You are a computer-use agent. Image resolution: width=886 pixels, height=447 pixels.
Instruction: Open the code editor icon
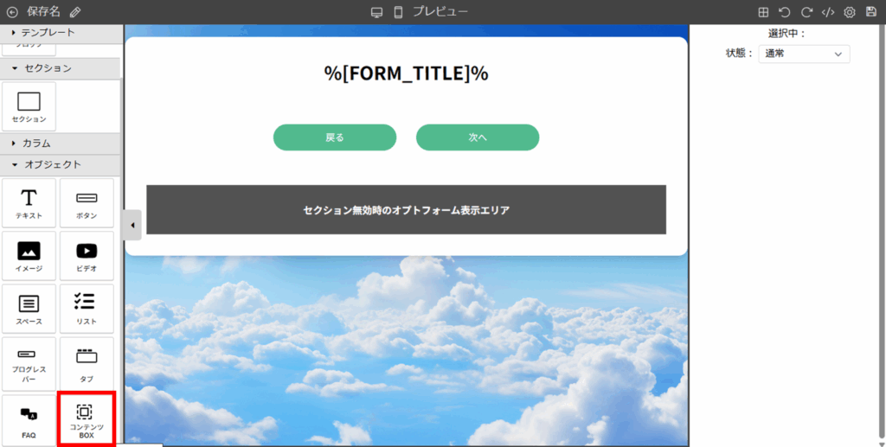coord(828,12)
